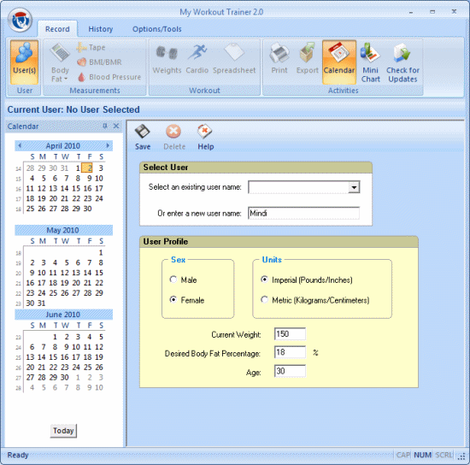Screen dimensions: 470x465
Task: Click the Today button
Action: pos(63,431)
